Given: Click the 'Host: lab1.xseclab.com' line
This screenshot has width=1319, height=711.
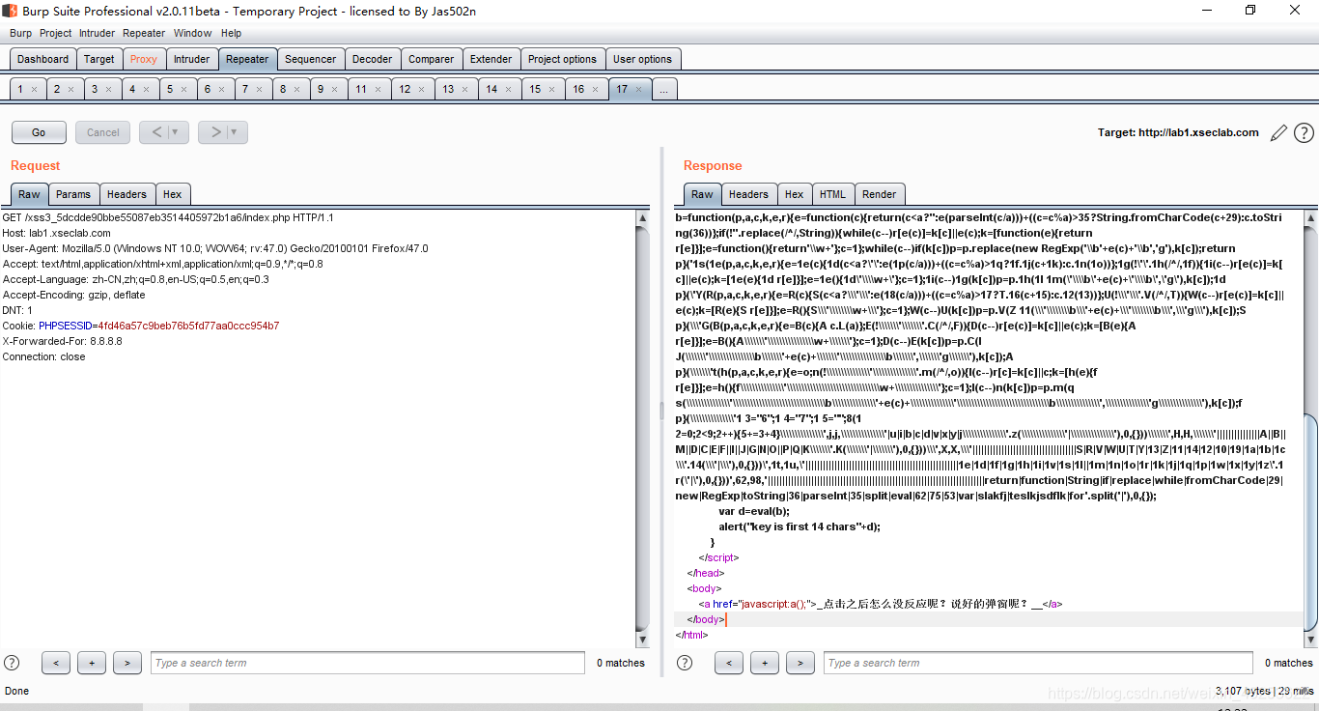Looking at the screenshot, I should [56, 233].
